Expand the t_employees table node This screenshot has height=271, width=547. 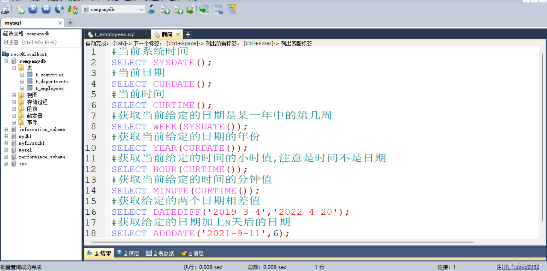coord(22,89)
